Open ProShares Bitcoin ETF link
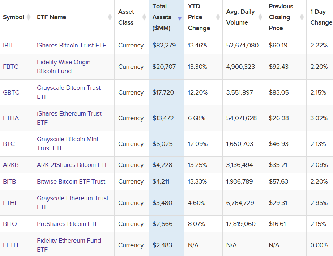333x256 pixels. coord(68,224)
